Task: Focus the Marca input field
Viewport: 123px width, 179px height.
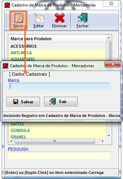Action: [59, 86]
